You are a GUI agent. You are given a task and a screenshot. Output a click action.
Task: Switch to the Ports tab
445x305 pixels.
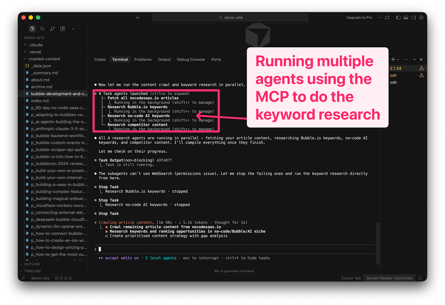pos(216,60)
